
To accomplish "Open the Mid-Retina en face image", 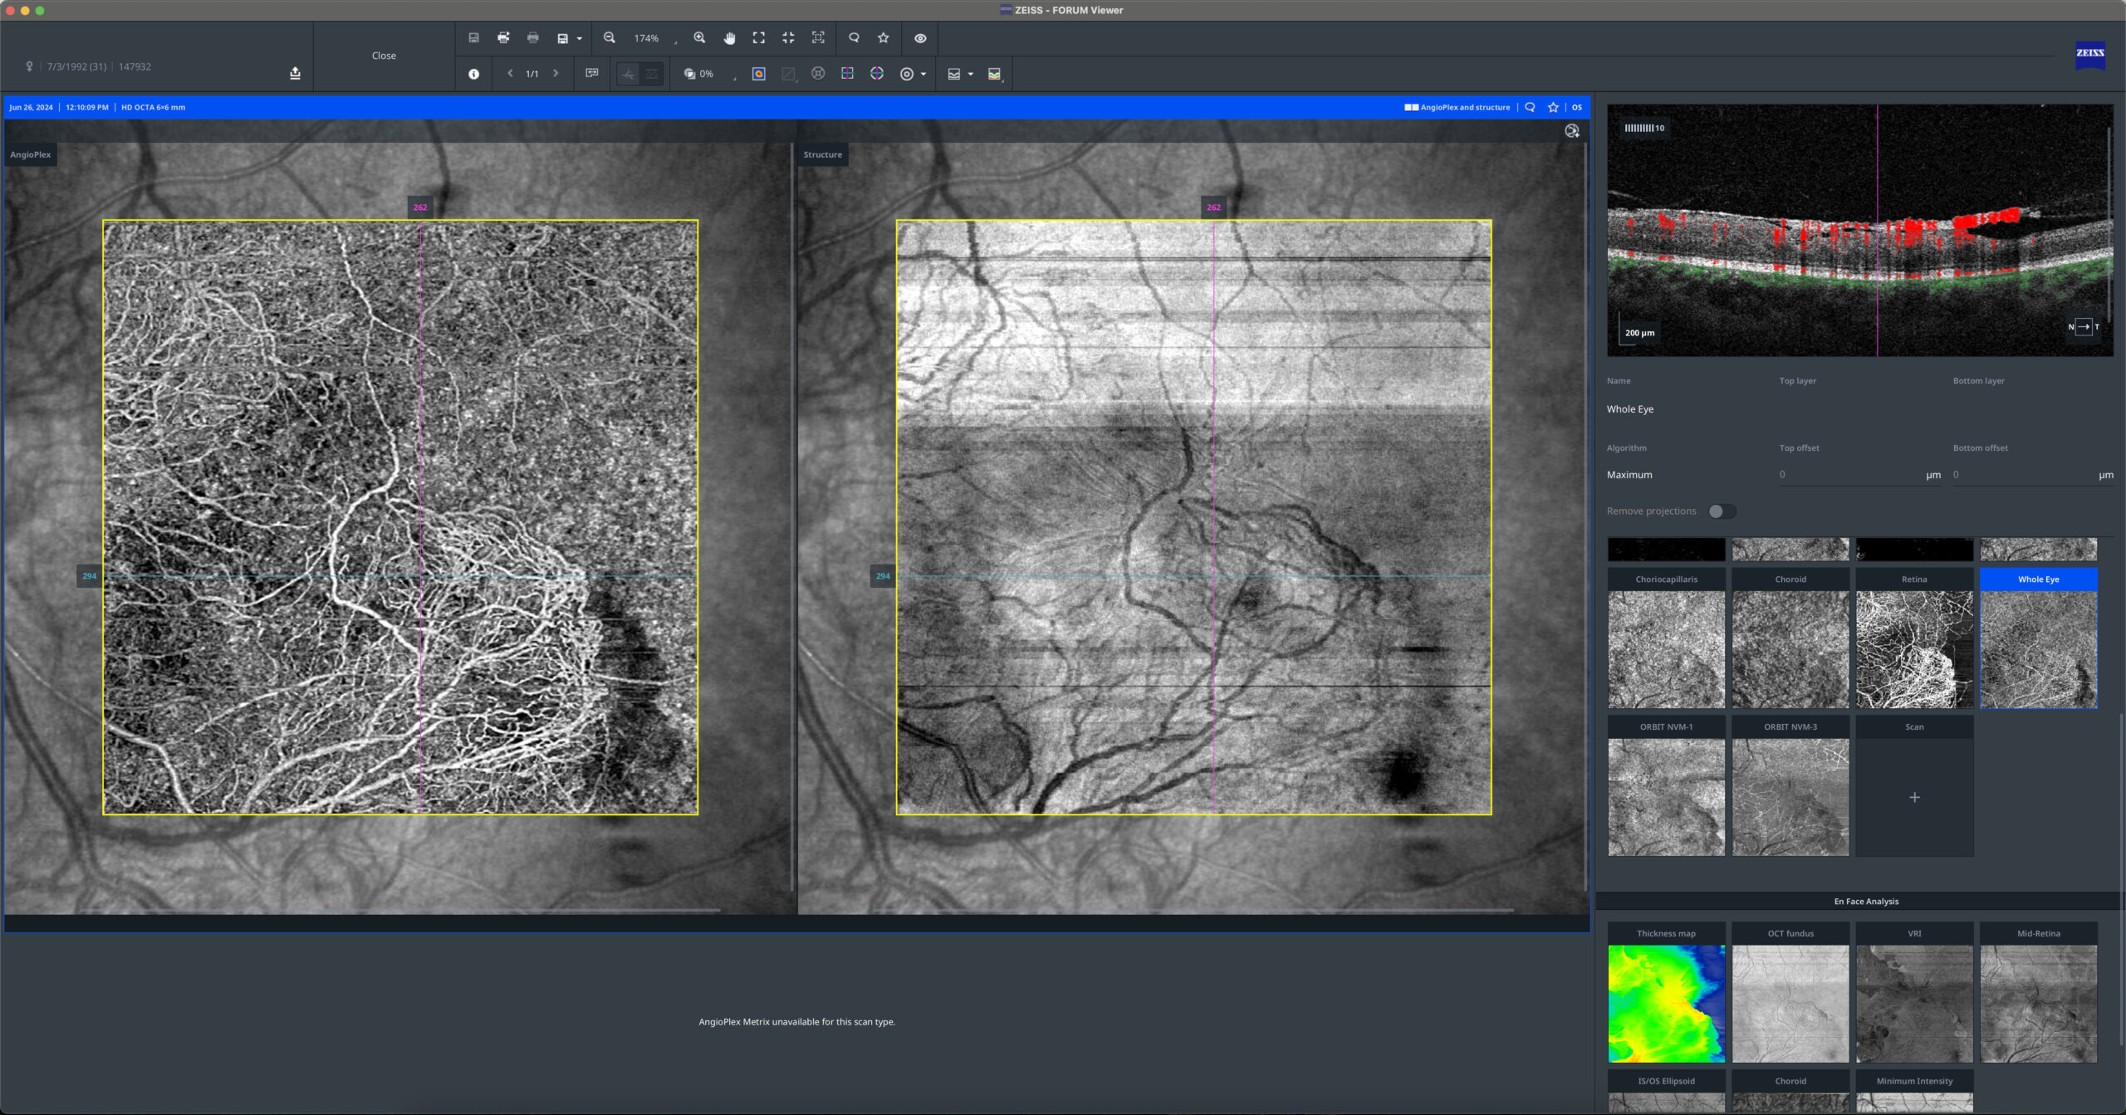I will 2039,993.
